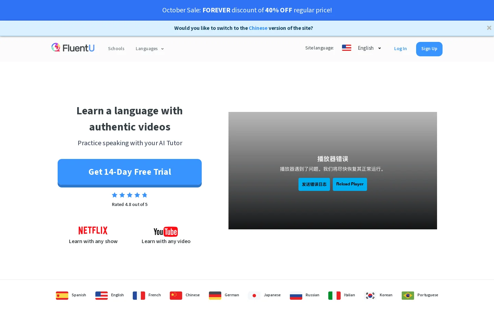Click the French flag icon
This screenshot has height=309, width=494.
(139, 295)
